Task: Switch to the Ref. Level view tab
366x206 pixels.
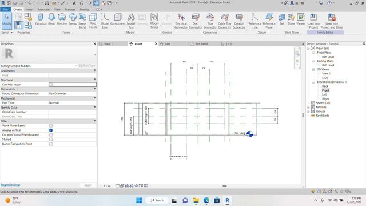Action: pyautogui.click(x=202, y=44)
